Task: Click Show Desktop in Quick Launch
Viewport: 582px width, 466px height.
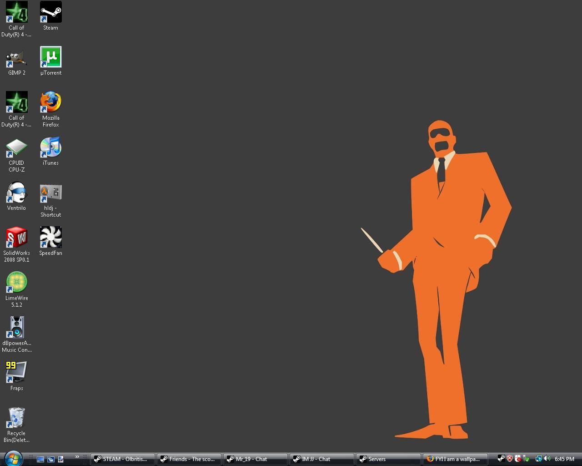Action: click(x=40, y=459)
